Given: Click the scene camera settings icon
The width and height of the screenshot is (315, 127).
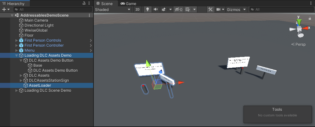Looking at the screenshot, I should (218, 9).
